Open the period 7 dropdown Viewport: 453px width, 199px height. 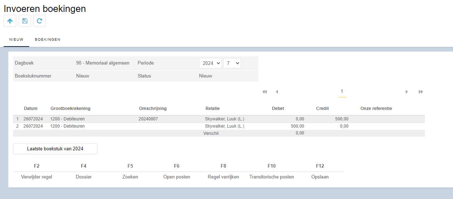pyautogui.click(x=232, y=63)
